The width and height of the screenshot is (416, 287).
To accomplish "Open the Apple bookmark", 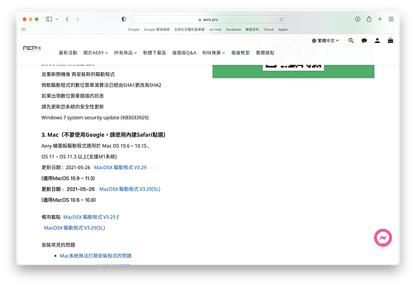I will tap(283, 29).
